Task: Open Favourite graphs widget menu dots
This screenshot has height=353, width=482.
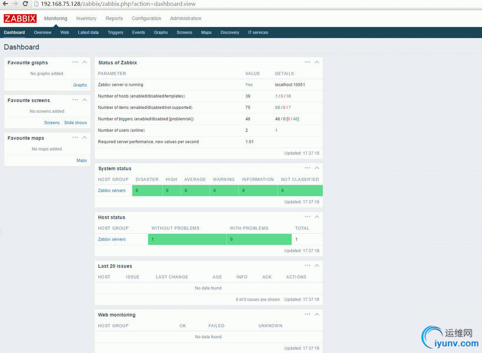Action: pos(75,62)
